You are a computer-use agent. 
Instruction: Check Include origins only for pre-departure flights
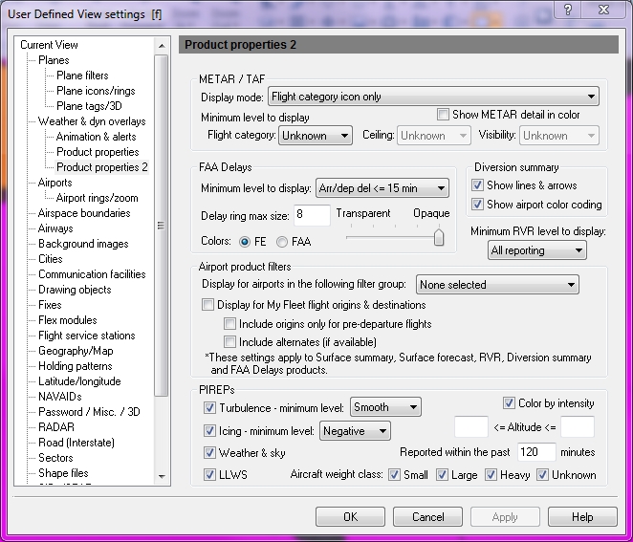229,324
